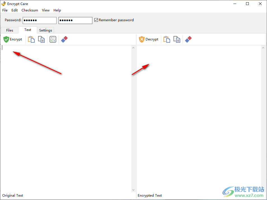Image resolution: width=267 pixels, height=200 pixels.
Task: Maximize the Encrypt Care window
Action: 247,4
